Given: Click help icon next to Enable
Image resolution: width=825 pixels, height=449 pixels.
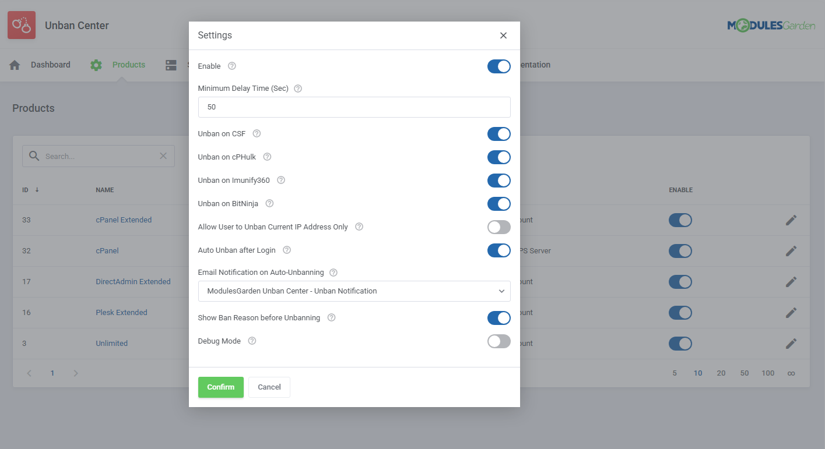Looking at the screenshot, I should (x=232, y=66).
